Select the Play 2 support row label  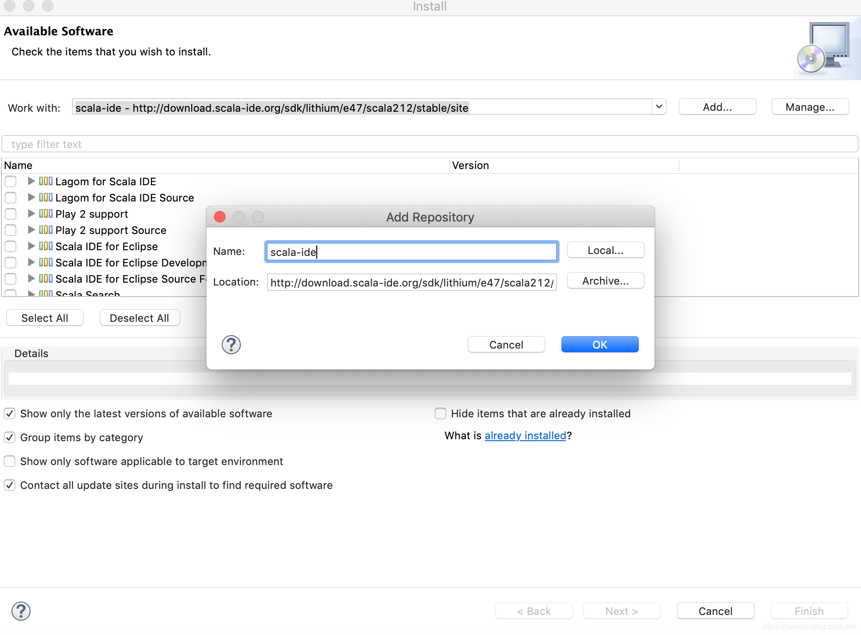click(92, 214)
